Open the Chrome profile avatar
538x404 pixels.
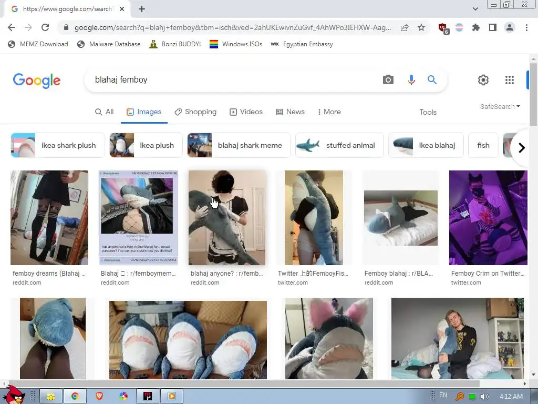510,27
